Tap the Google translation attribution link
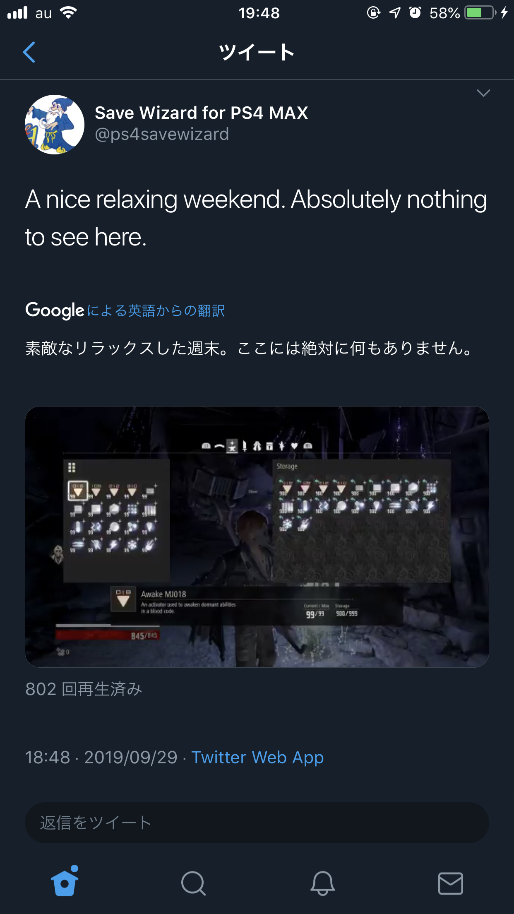 [125, 310]
